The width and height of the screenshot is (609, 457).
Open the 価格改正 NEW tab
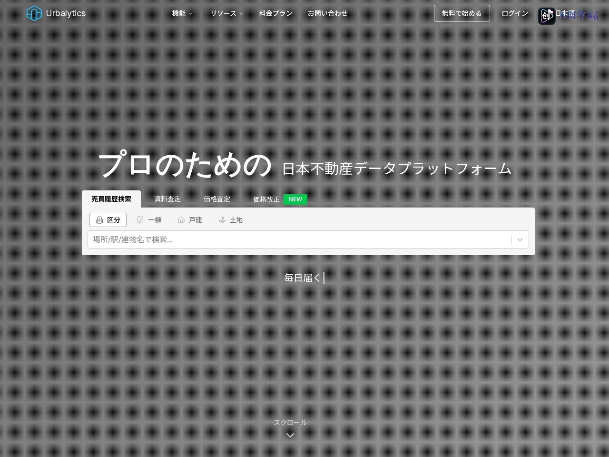coord(280,199)
